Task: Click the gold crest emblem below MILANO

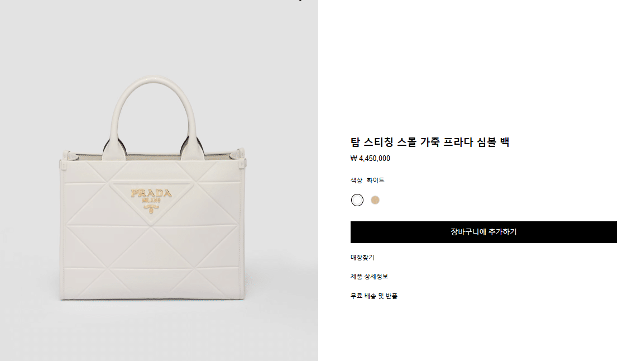Action: [x=151, y=208]
